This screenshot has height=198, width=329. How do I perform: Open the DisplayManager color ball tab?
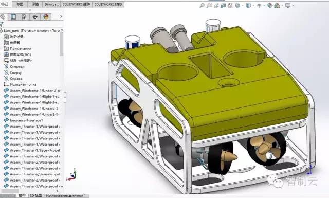[x=46, y=17]
